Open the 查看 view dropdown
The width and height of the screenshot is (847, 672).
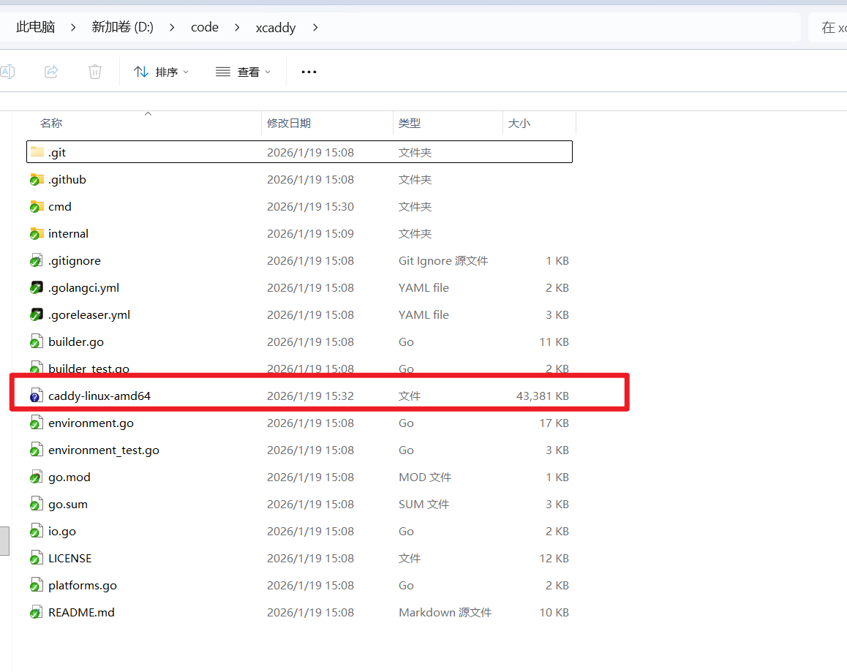(244, 72)
